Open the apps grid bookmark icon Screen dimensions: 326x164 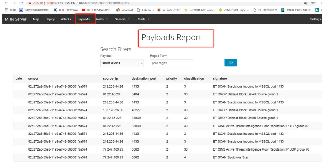tap(7, 10)
